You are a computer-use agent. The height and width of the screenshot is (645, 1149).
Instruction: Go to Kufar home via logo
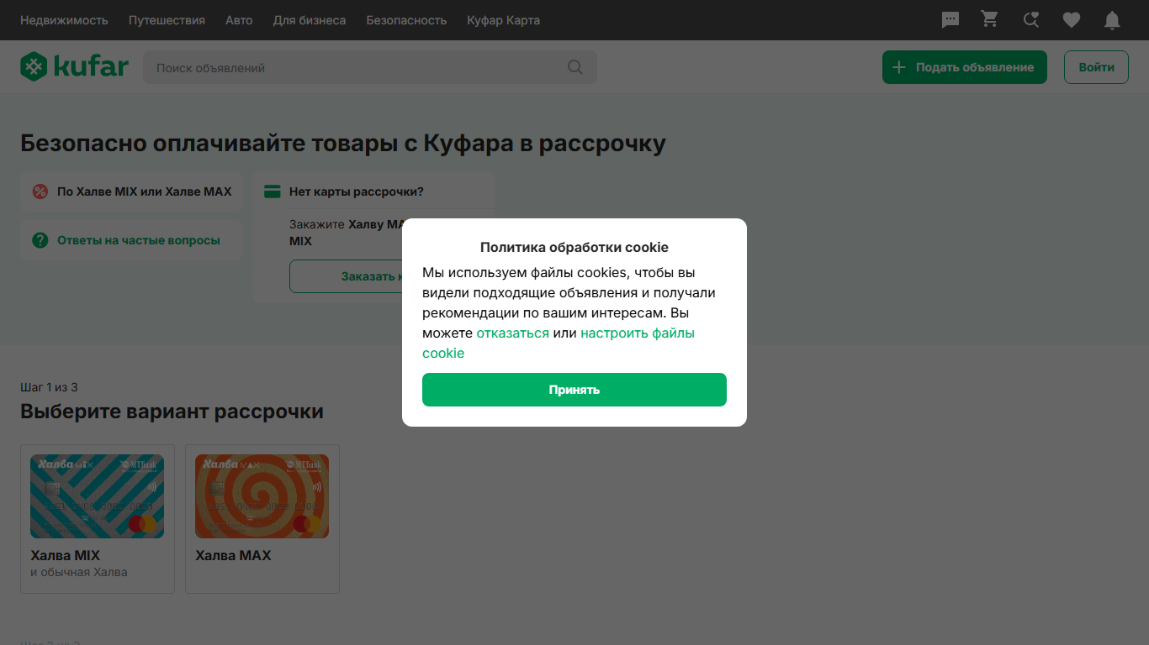click(75, 66)
